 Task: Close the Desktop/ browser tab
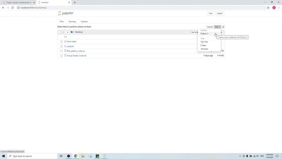pyautogui.click(x=69, y=3)
